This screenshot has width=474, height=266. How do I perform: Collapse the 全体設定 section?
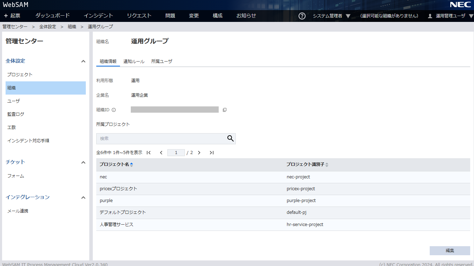[x=83, y=61]
